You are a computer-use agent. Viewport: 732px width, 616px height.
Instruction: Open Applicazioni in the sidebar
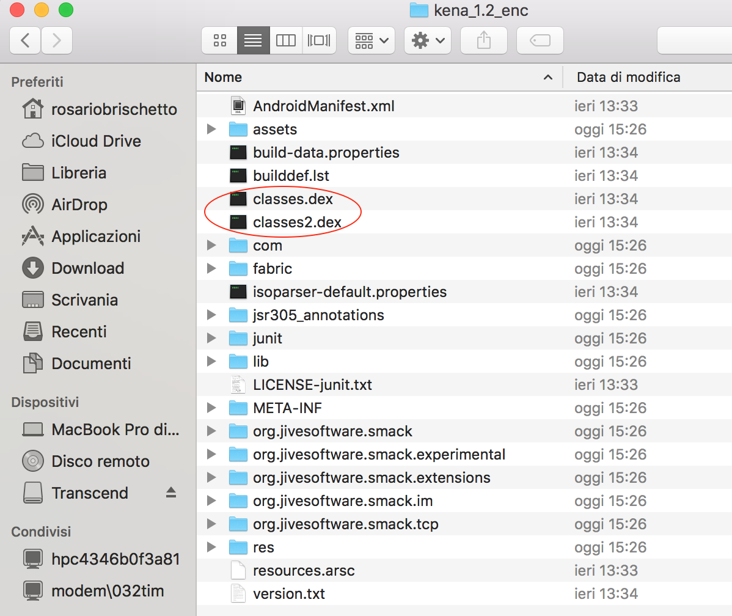point(96,237)
